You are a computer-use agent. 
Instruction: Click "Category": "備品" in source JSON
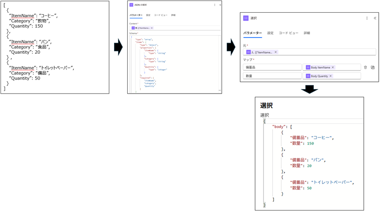click(x=29, y=73)
